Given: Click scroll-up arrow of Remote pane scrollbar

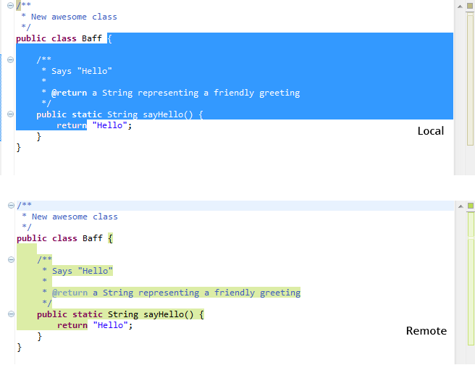Looking at the screenshot, I should click(x=460, y=206).
